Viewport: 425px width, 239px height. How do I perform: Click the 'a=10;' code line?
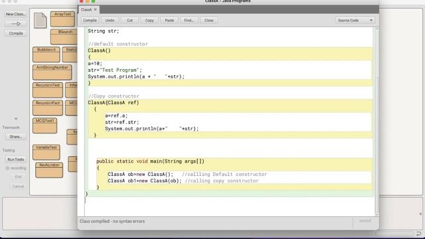[95, 64]
